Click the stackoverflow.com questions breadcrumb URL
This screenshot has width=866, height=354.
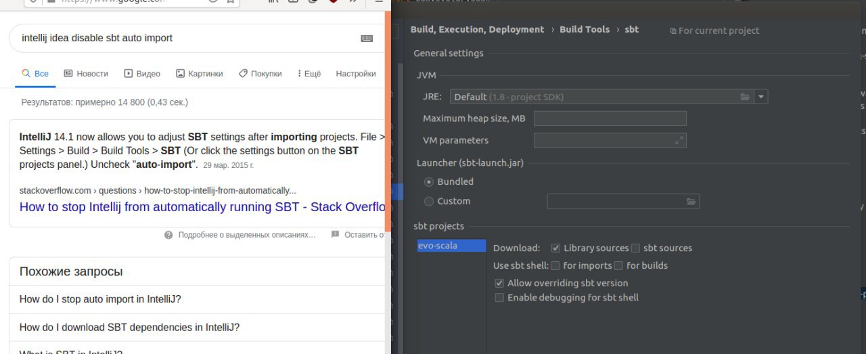click(158, 191)
